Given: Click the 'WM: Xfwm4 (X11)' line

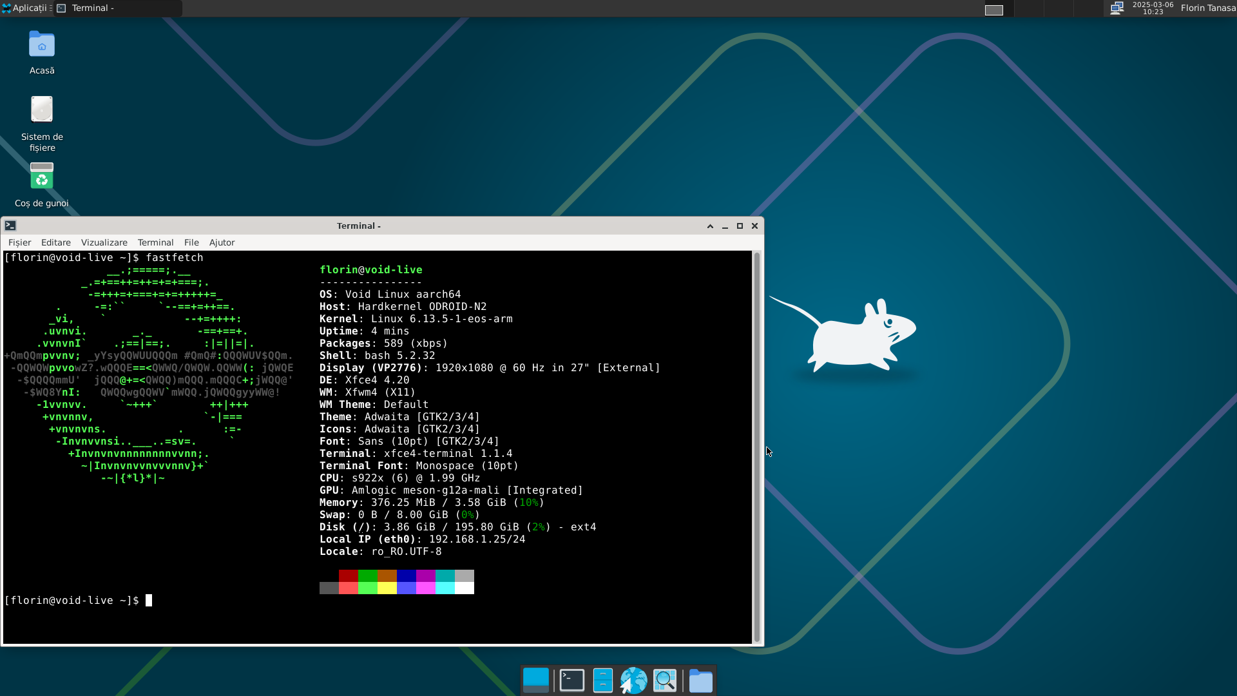Looking at the screenshot, I should [x=368, y=392].
